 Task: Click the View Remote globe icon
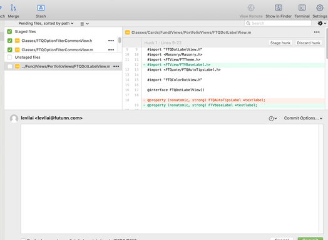click(251, 8)
